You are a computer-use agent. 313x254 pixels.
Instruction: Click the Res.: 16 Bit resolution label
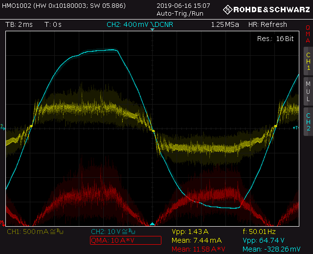[275, 39]
